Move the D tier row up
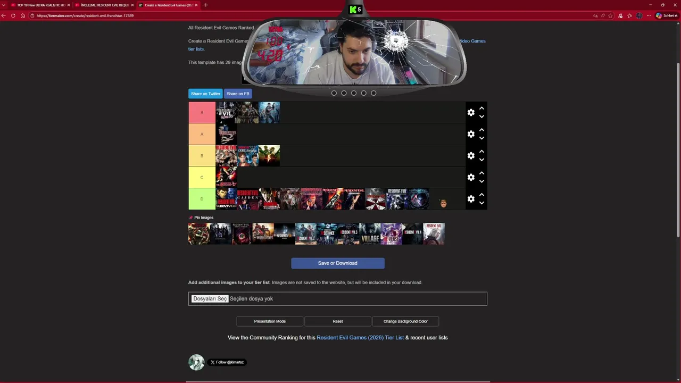Viewport: 681px width, 383px height. click(481, 194)
